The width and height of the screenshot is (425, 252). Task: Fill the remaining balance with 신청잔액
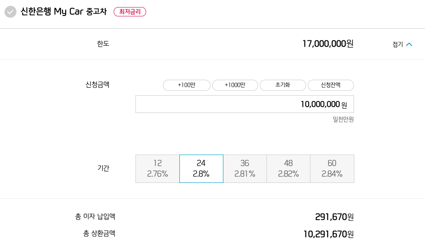pos(331,85)
